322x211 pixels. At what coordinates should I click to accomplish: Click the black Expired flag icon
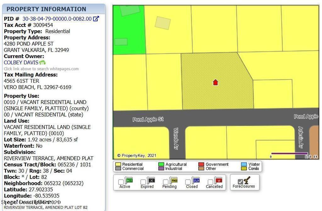[x=151, y=180]
